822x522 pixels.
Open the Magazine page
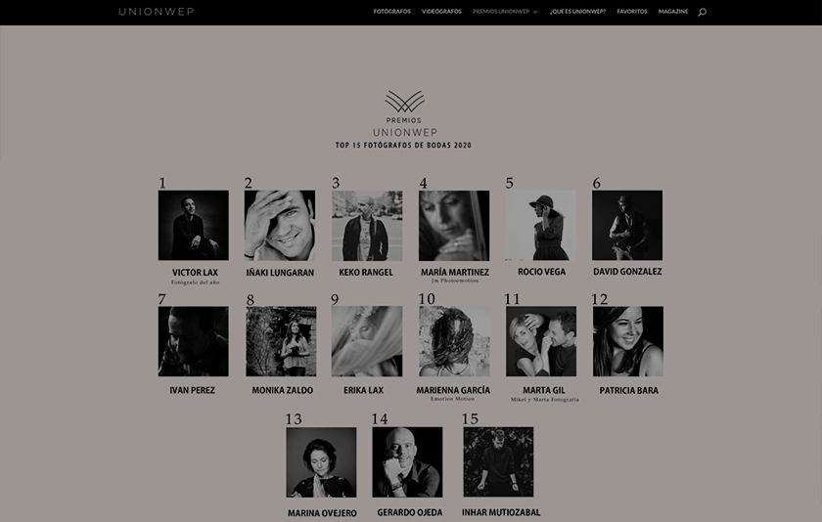click(x=673, y=12)
